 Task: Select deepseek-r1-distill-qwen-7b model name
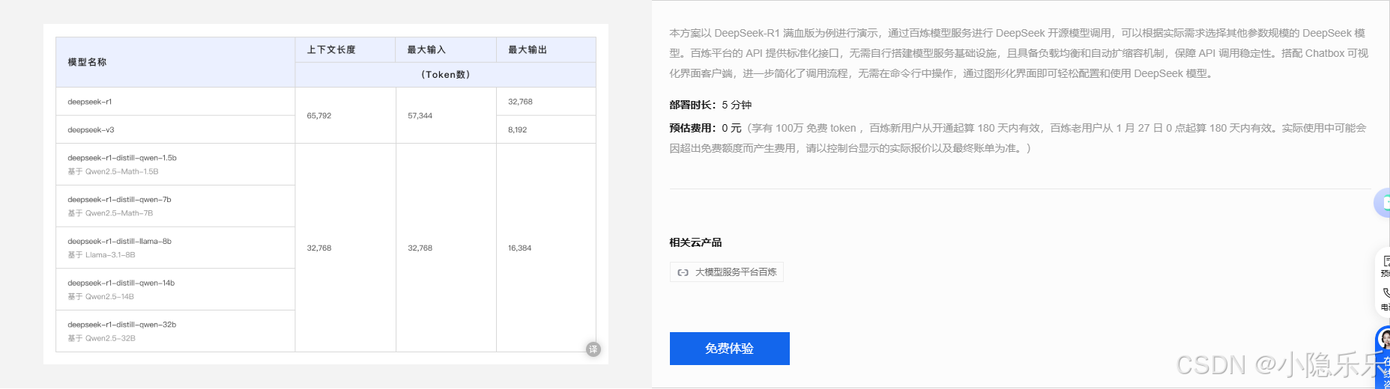(119, 200)
